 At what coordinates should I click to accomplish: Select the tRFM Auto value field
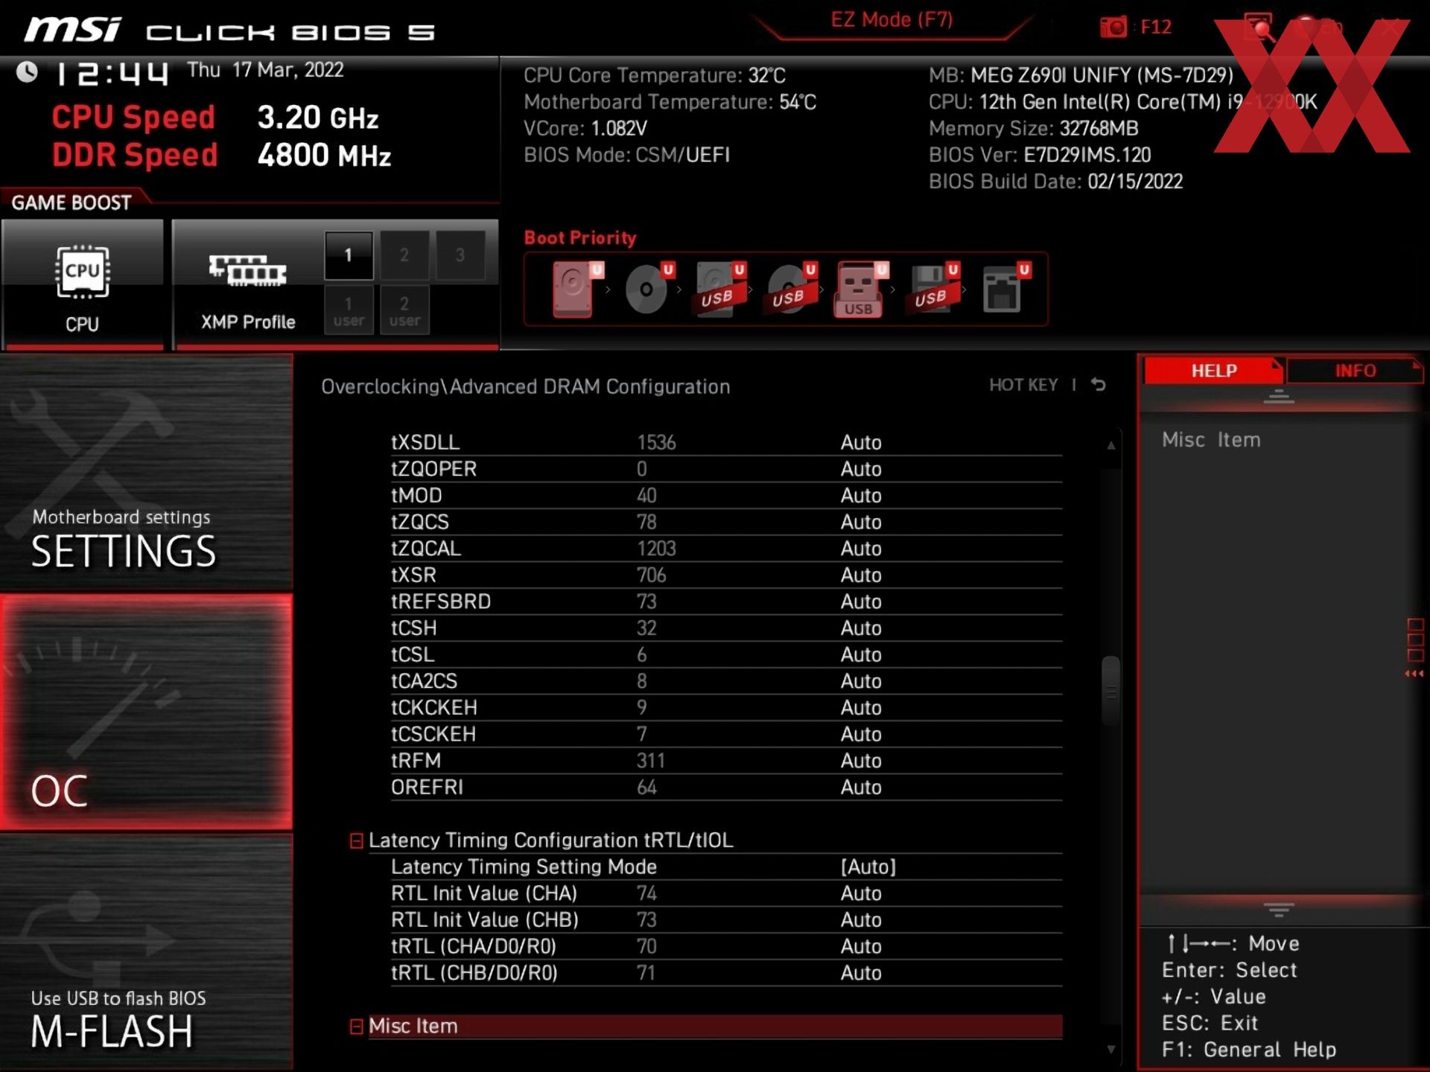point(861,761)
